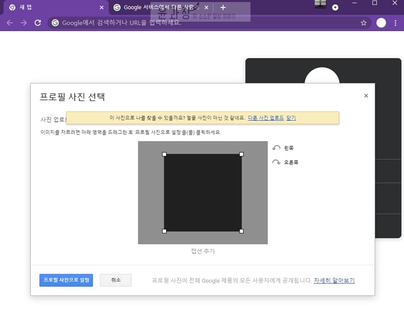Reload the current page
This screenshot has width=404, height=322.
click(x=37, y=23)
